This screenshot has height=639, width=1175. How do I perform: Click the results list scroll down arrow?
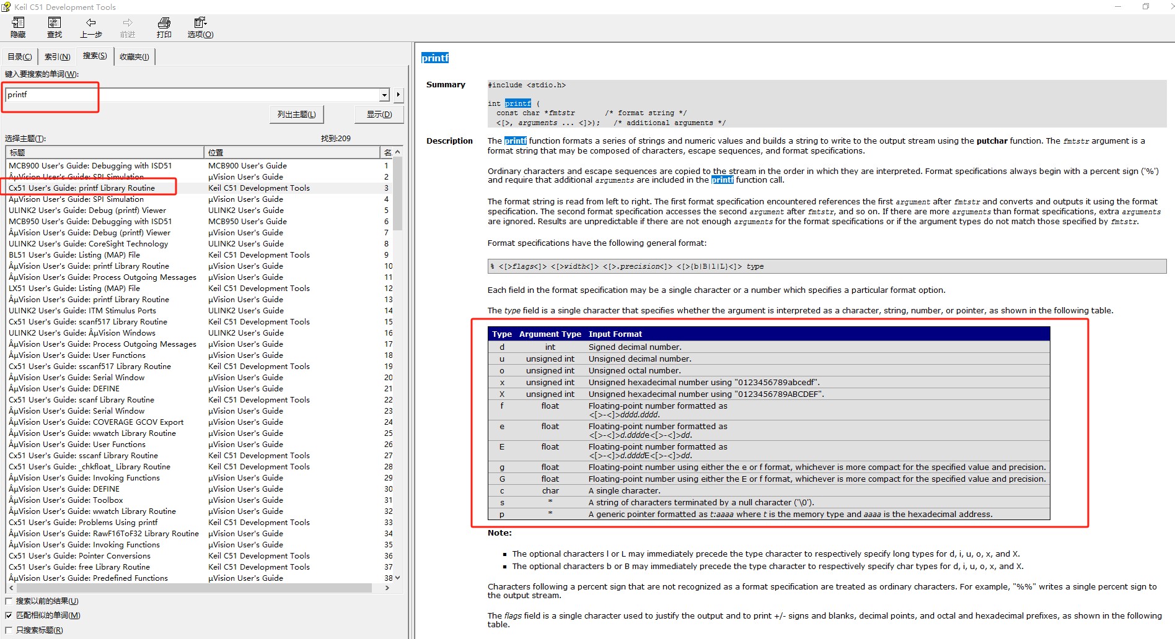(x=398, y=578)
